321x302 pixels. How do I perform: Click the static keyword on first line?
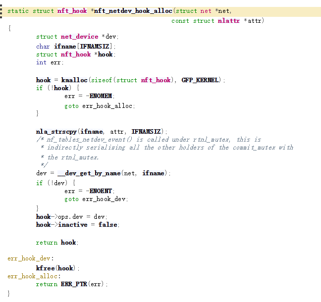coord(18,11)
